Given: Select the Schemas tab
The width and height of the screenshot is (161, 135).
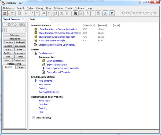Looking at the screenshot, I should (x=14, y=35).
